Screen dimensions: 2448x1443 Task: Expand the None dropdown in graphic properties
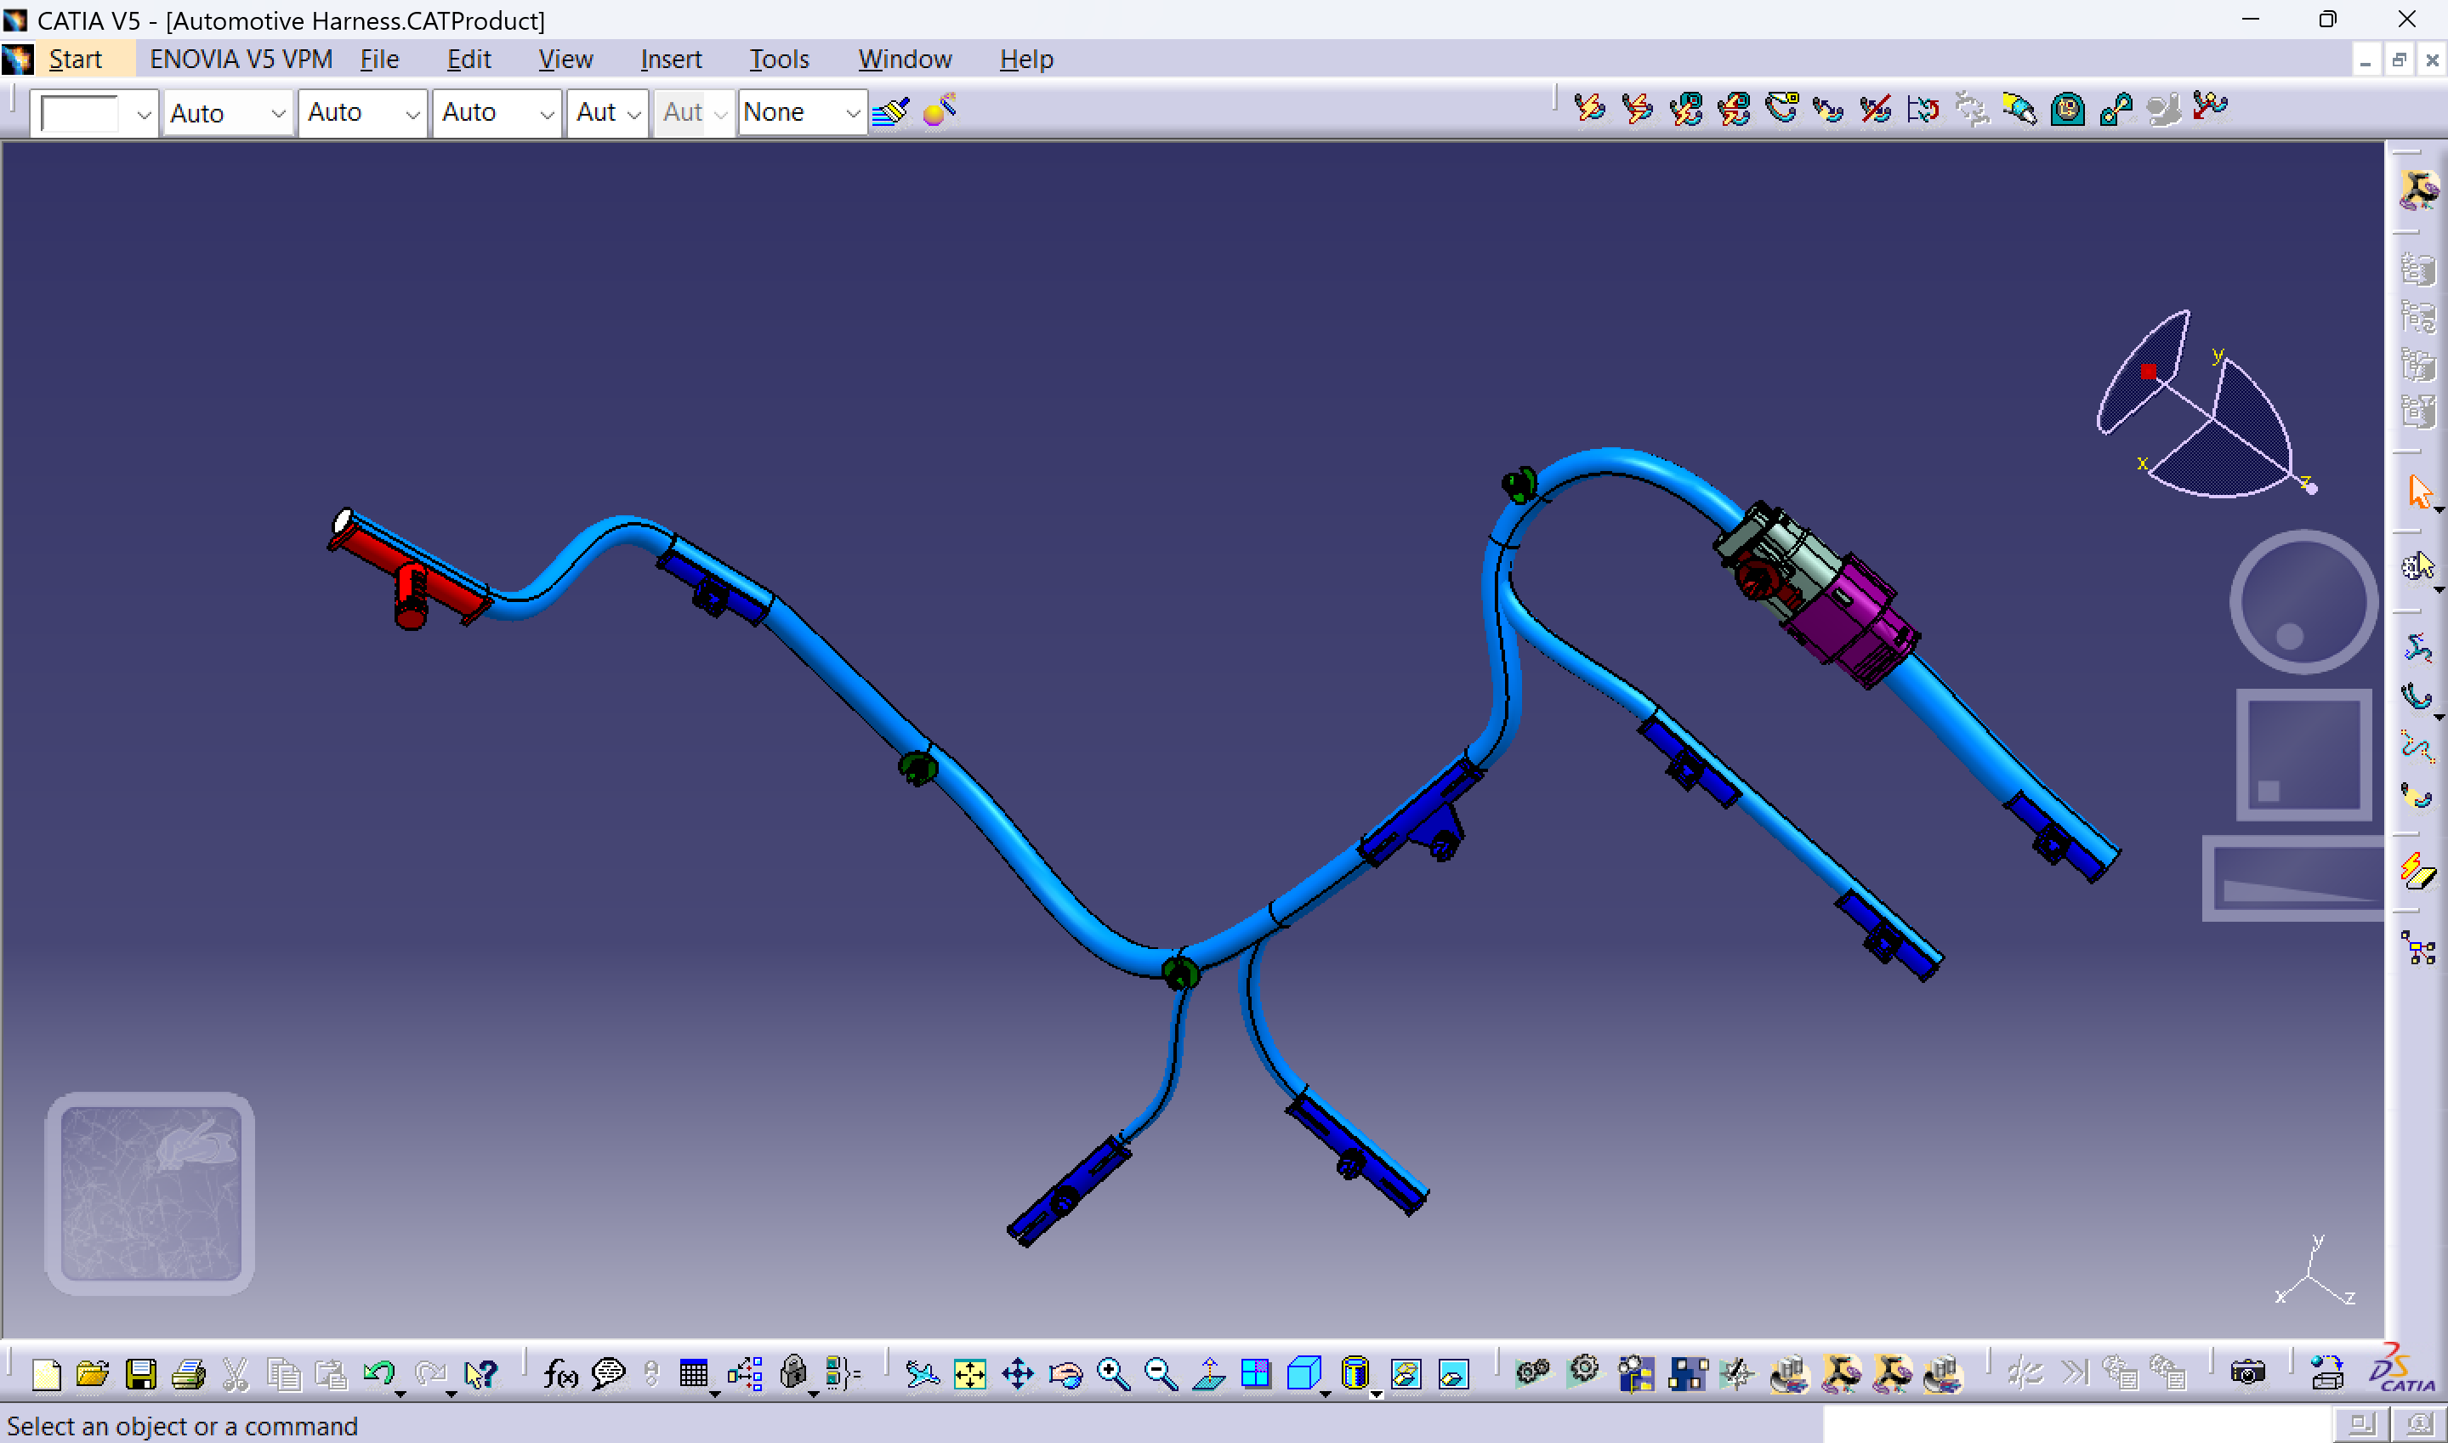(x=852, y=114)
